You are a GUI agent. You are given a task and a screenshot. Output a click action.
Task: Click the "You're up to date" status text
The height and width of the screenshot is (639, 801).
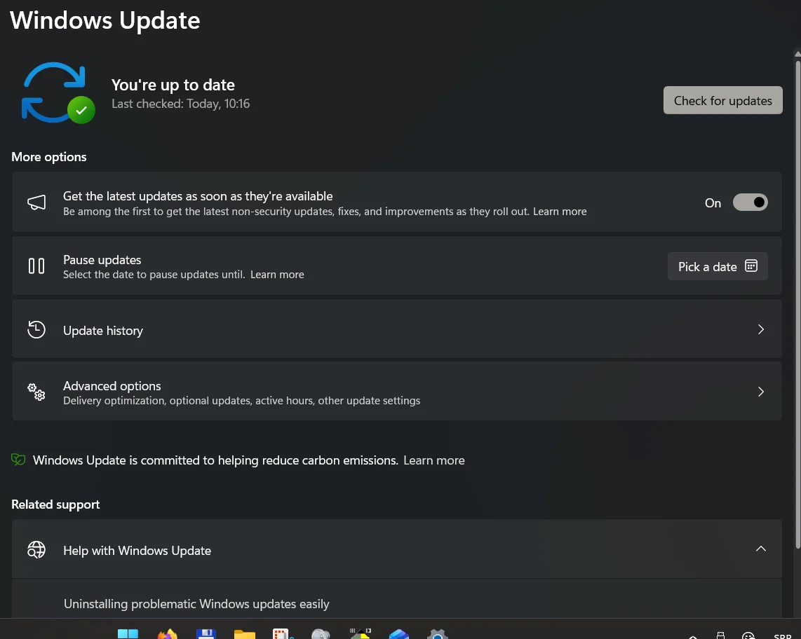point(173,85)
